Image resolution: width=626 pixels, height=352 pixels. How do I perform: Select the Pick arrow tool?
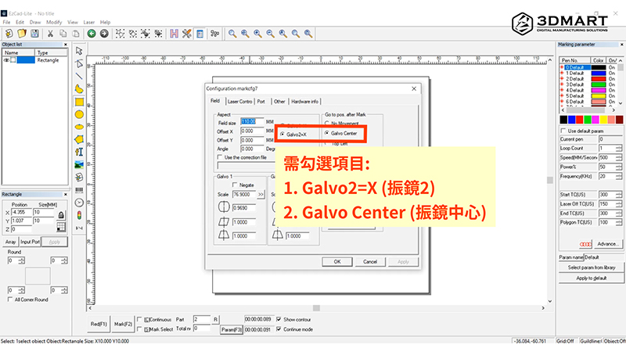79,49
